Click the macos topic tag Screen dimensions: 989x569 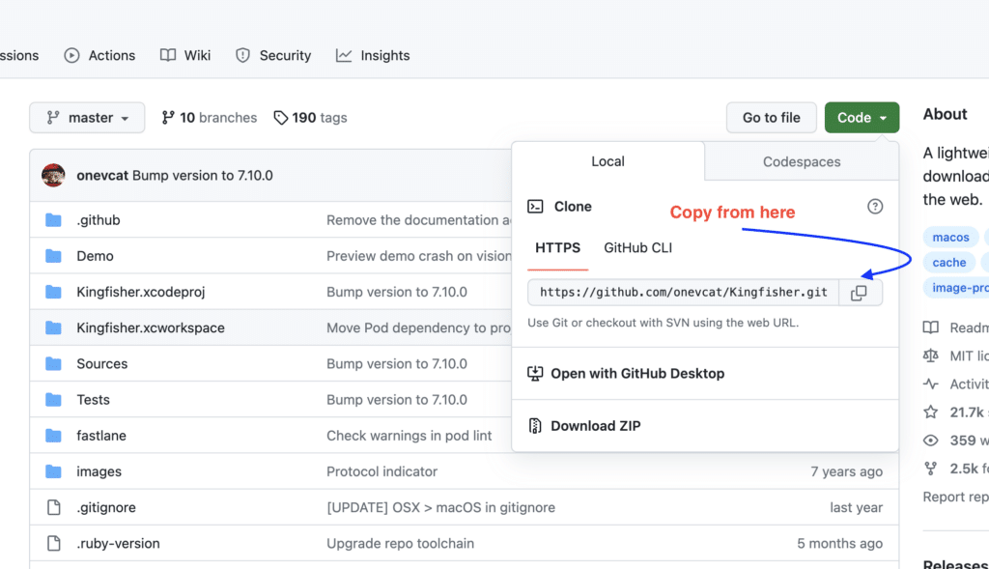point(950,237)
